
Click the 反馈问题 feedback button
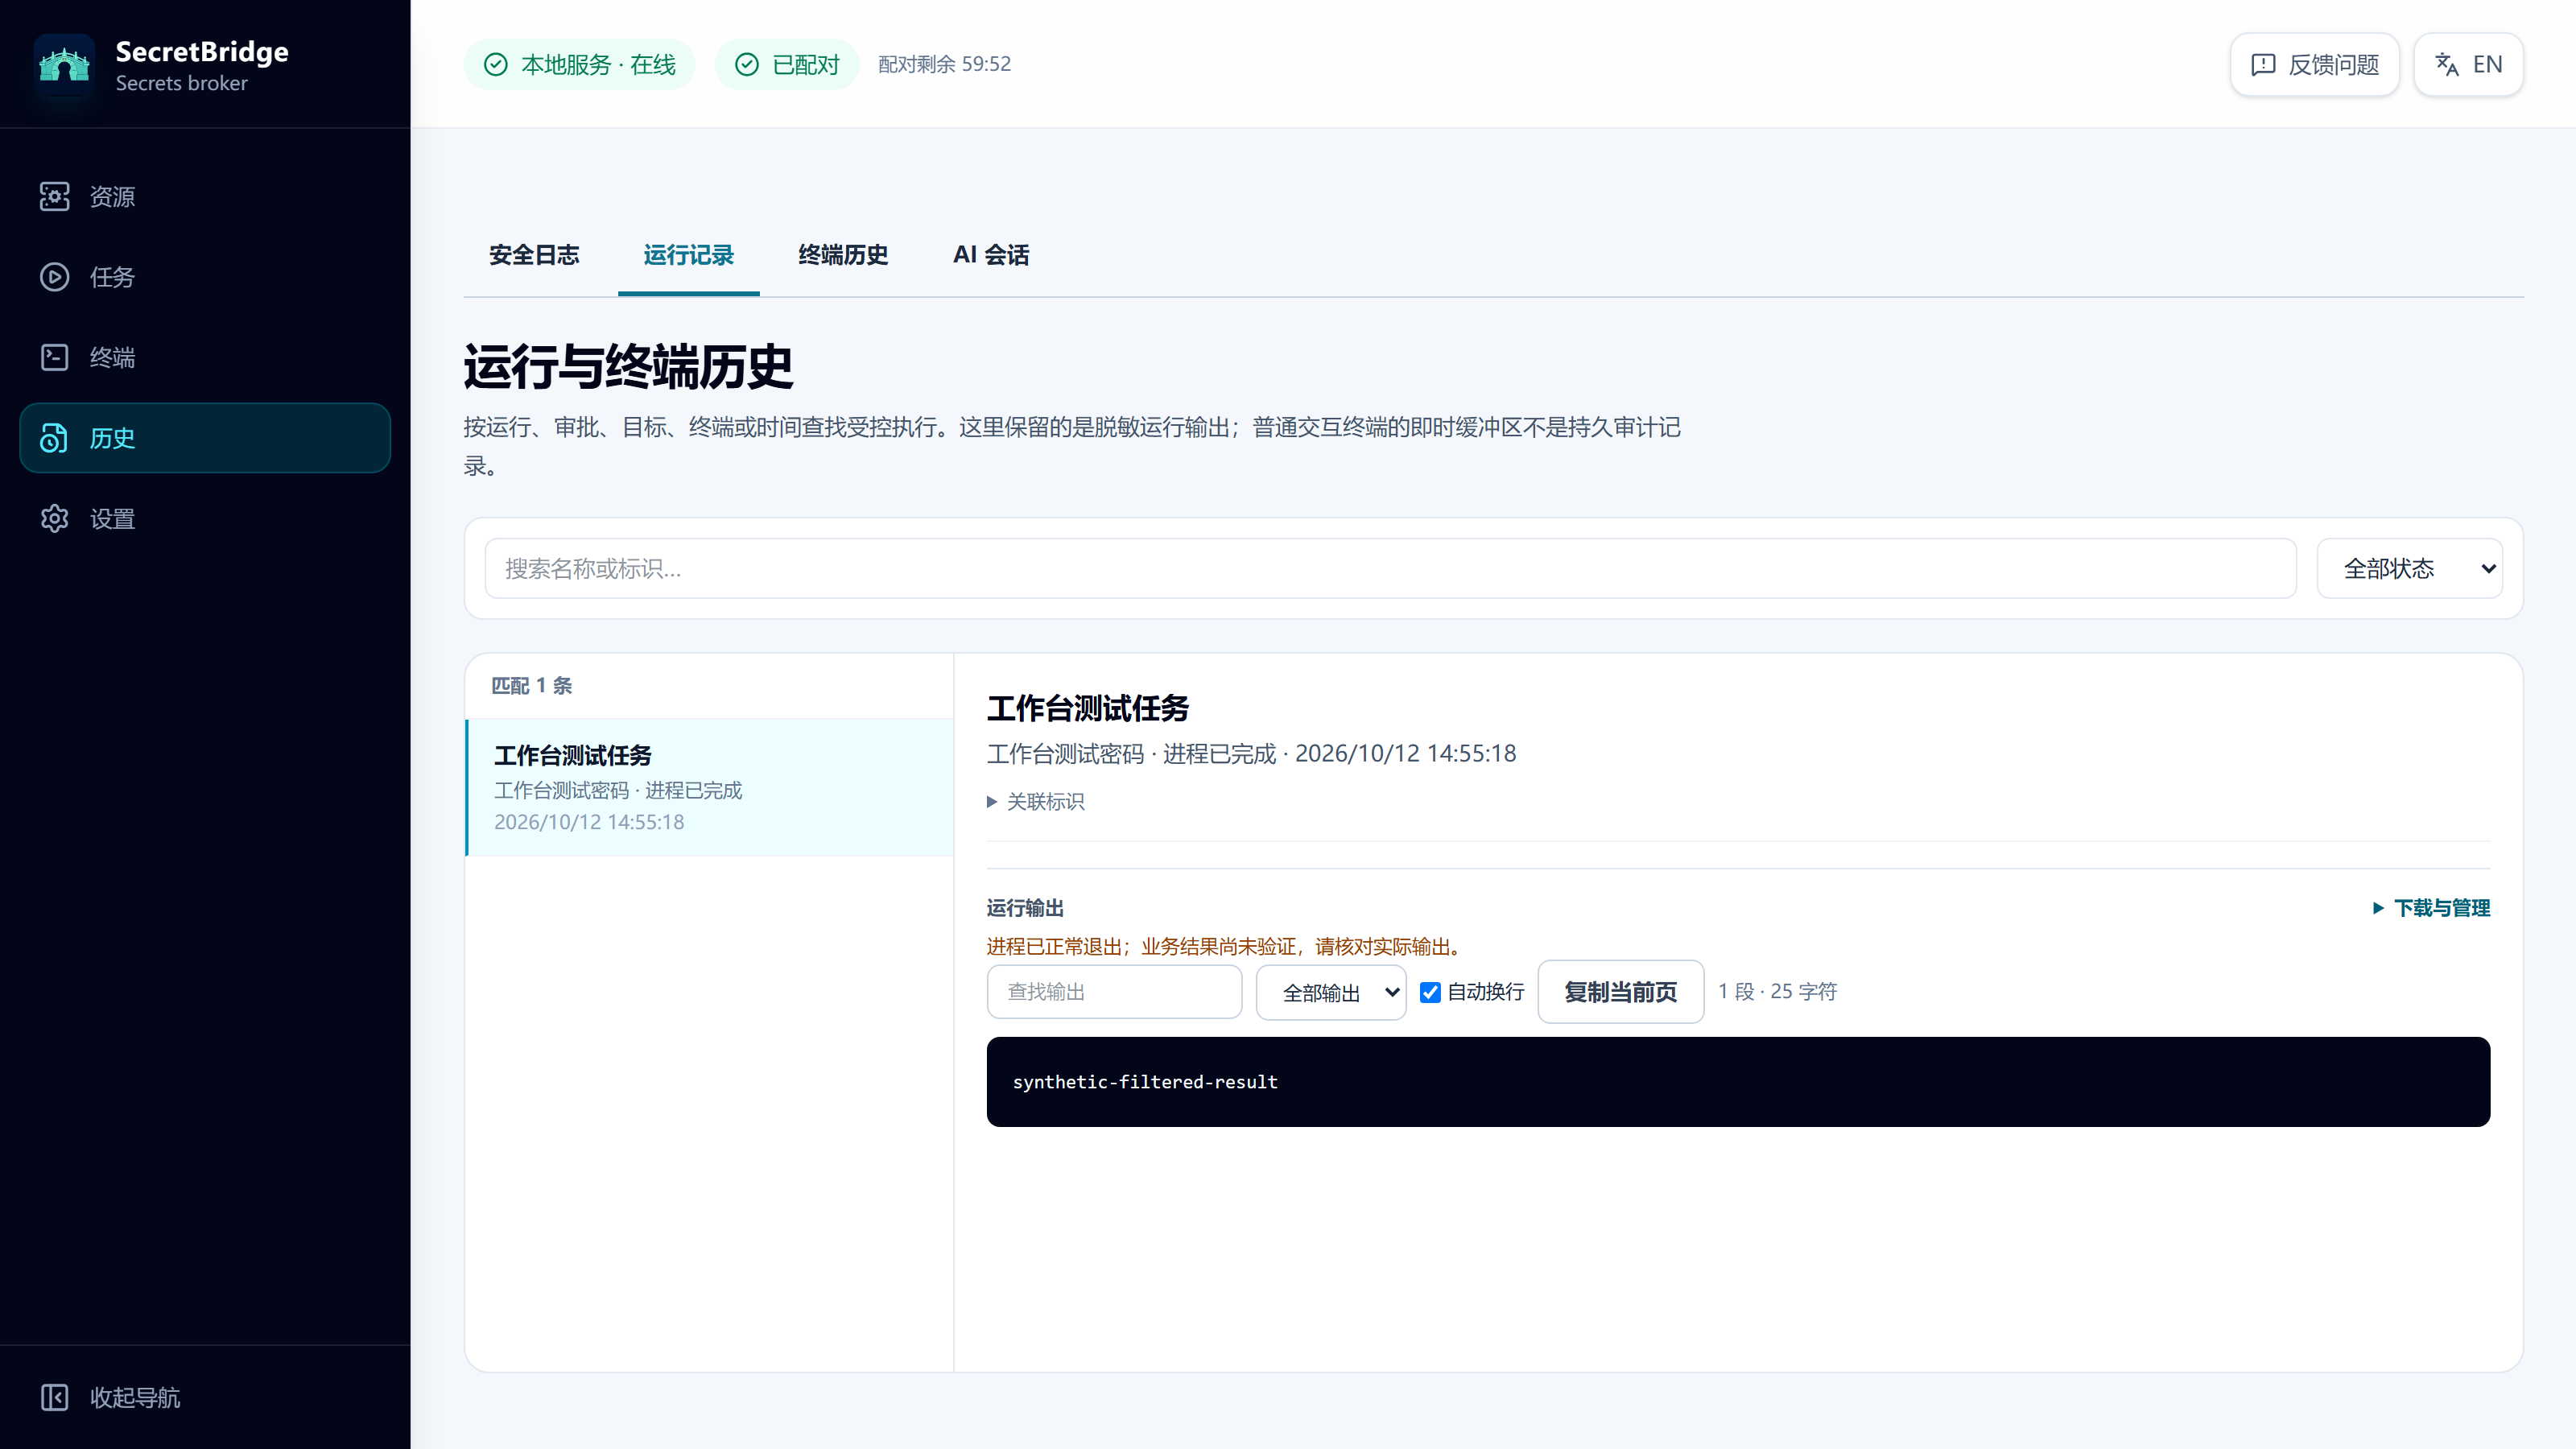[x=2314, y=65]
